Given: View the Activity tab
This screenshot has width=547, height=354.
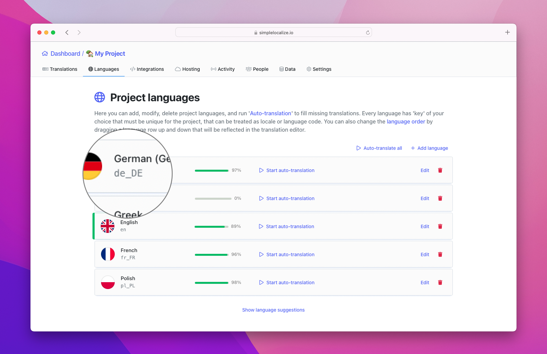Looking at the screenshot, I should click(223, 69).
